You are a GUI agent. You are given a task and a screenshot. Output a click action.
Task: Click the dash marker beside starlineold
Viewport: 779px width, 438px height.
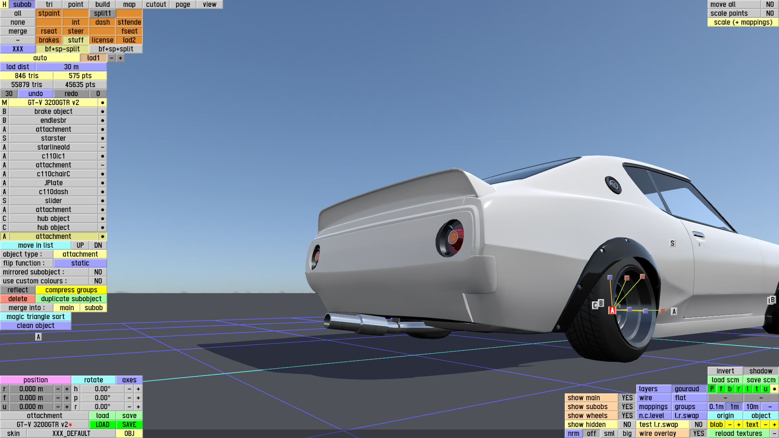coord(102,147)
